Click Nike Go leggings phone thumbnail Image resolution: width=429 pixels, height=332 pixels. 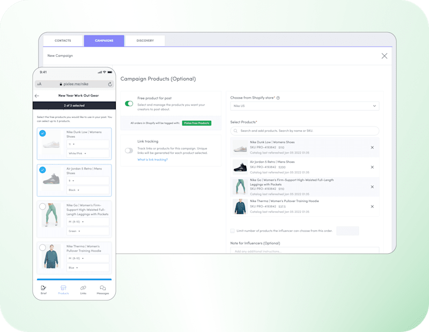coord(51,215)
